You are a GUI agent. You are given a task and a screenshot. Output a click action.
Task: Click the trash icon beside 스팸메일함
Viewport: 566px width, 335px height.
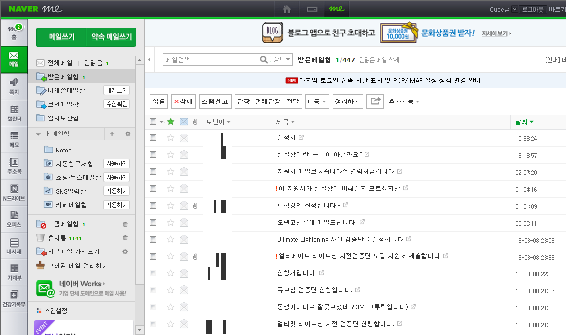tap(126, 225)
